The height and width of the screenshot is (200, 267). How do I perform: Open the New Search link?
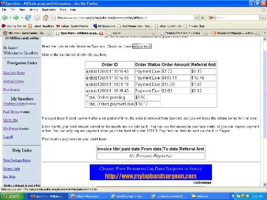coord(11,90)
